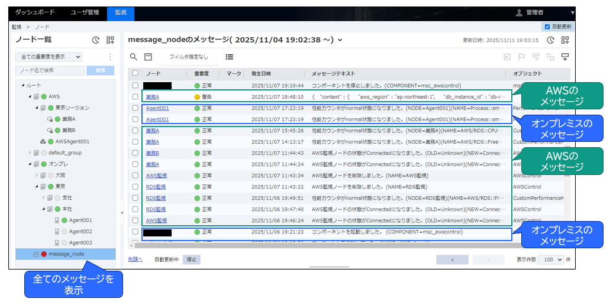This screenshot has height=305, width=613.
Task: Switch to the ダッシュボード tab
Action: [x=34, y=12]
